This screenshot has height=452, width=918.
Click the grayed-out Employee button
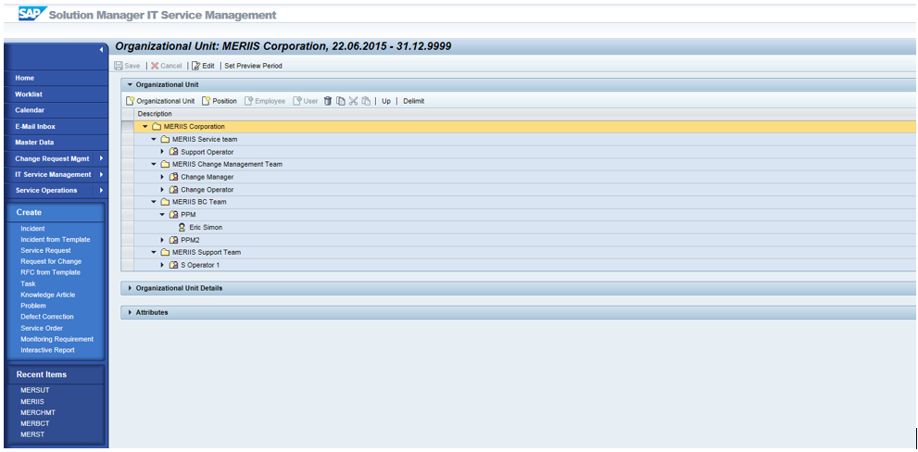click(x=265, y=101)
